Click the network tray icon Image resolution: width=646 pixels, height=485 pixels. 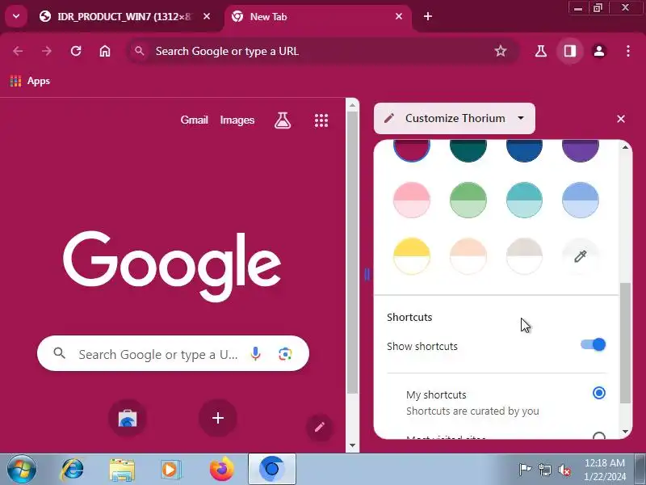click(544, 470)
